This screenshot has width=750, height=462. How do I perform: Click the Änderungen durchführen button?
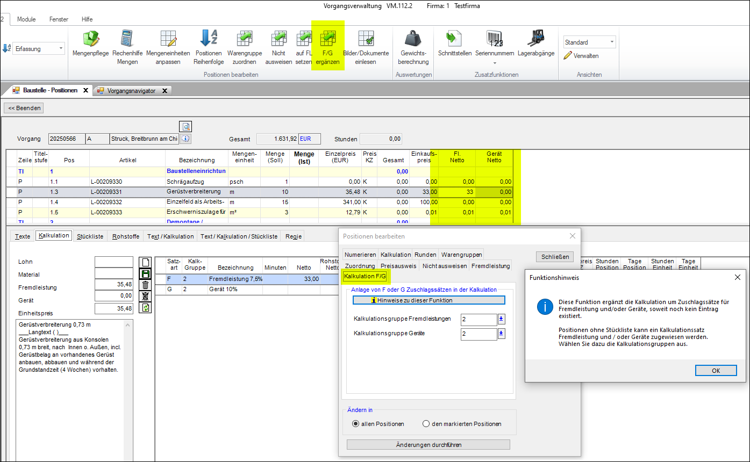point(428,445)
